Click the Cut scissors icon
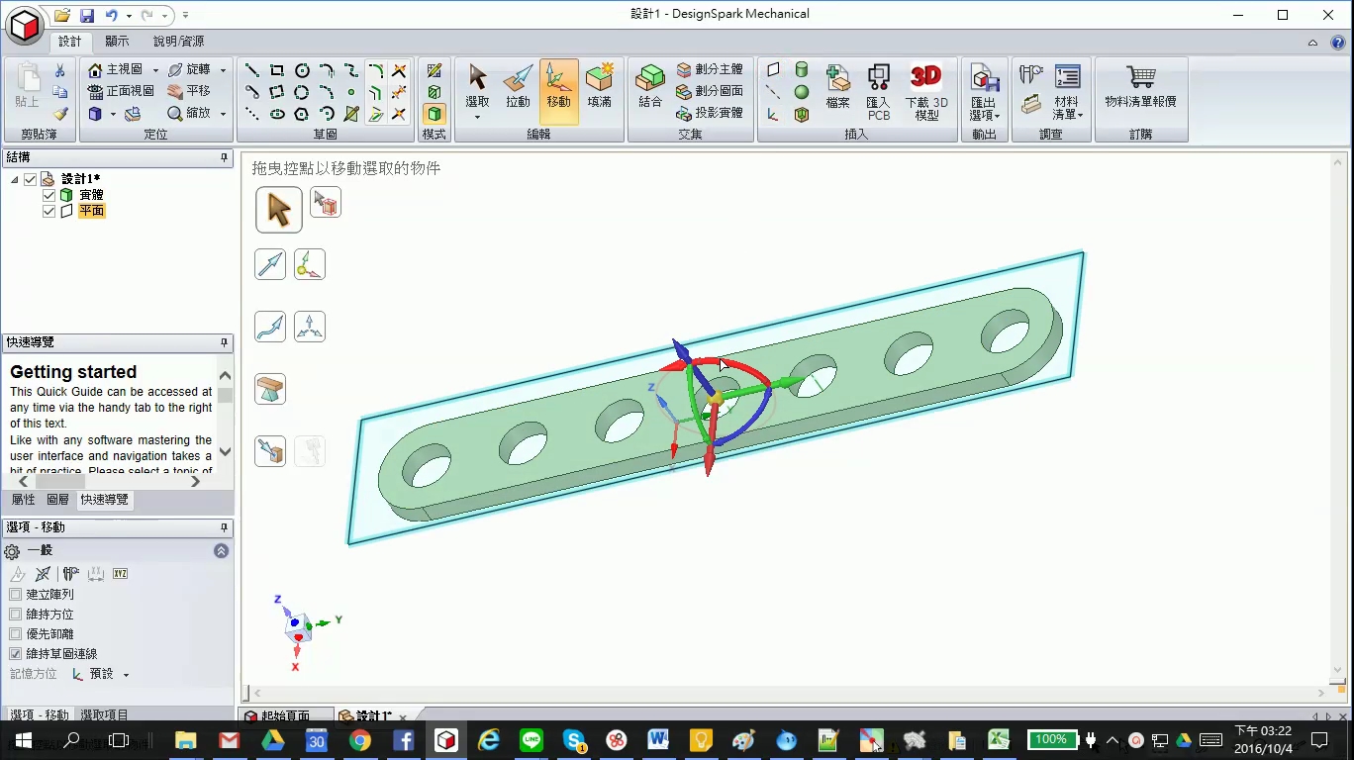The height and width of the screenshot is (760, 1354). pyautogui.click(x=59, y=70)
